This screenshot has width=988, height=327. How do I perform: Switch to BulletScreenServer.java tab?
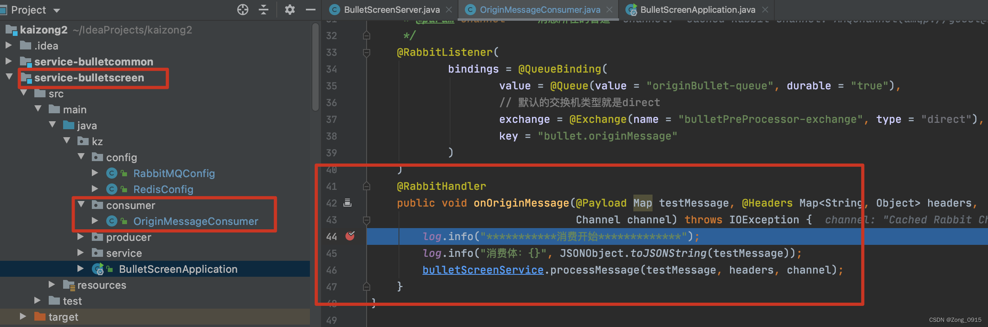(x=391, y=10)
